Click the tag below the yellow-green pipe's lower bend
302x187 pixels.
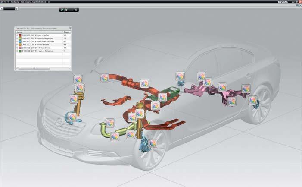pos(115,136)
